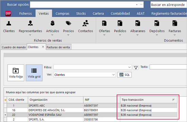Open the Buscar opción dropdown arrow
187x122 pixels.
(x=137, y=5)
